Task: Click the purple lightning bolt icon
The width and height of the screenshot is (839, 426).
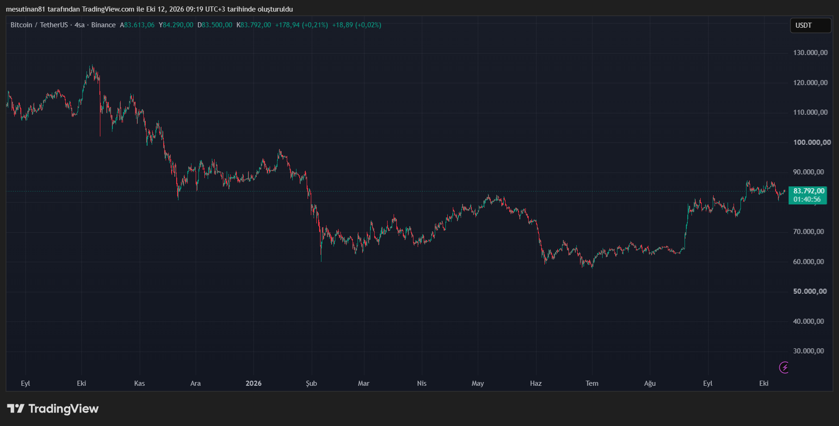Action: [x=784, y=367]
